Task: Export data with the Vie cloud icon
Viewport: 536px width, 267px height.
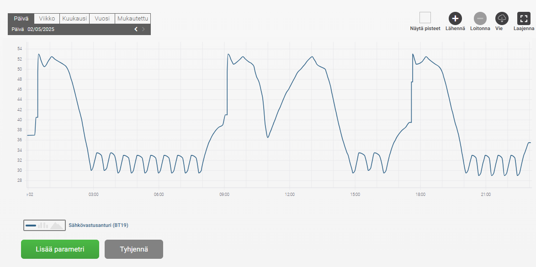Action: [x=502, y=18]
